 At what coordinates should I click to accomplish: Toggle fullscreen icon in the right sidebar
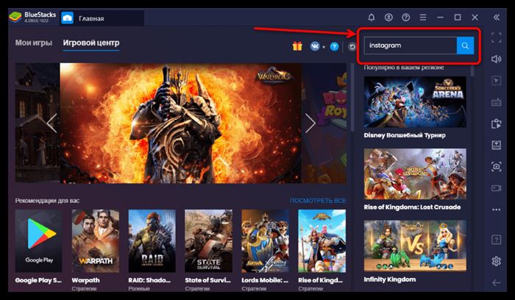(x=497, y=37)
